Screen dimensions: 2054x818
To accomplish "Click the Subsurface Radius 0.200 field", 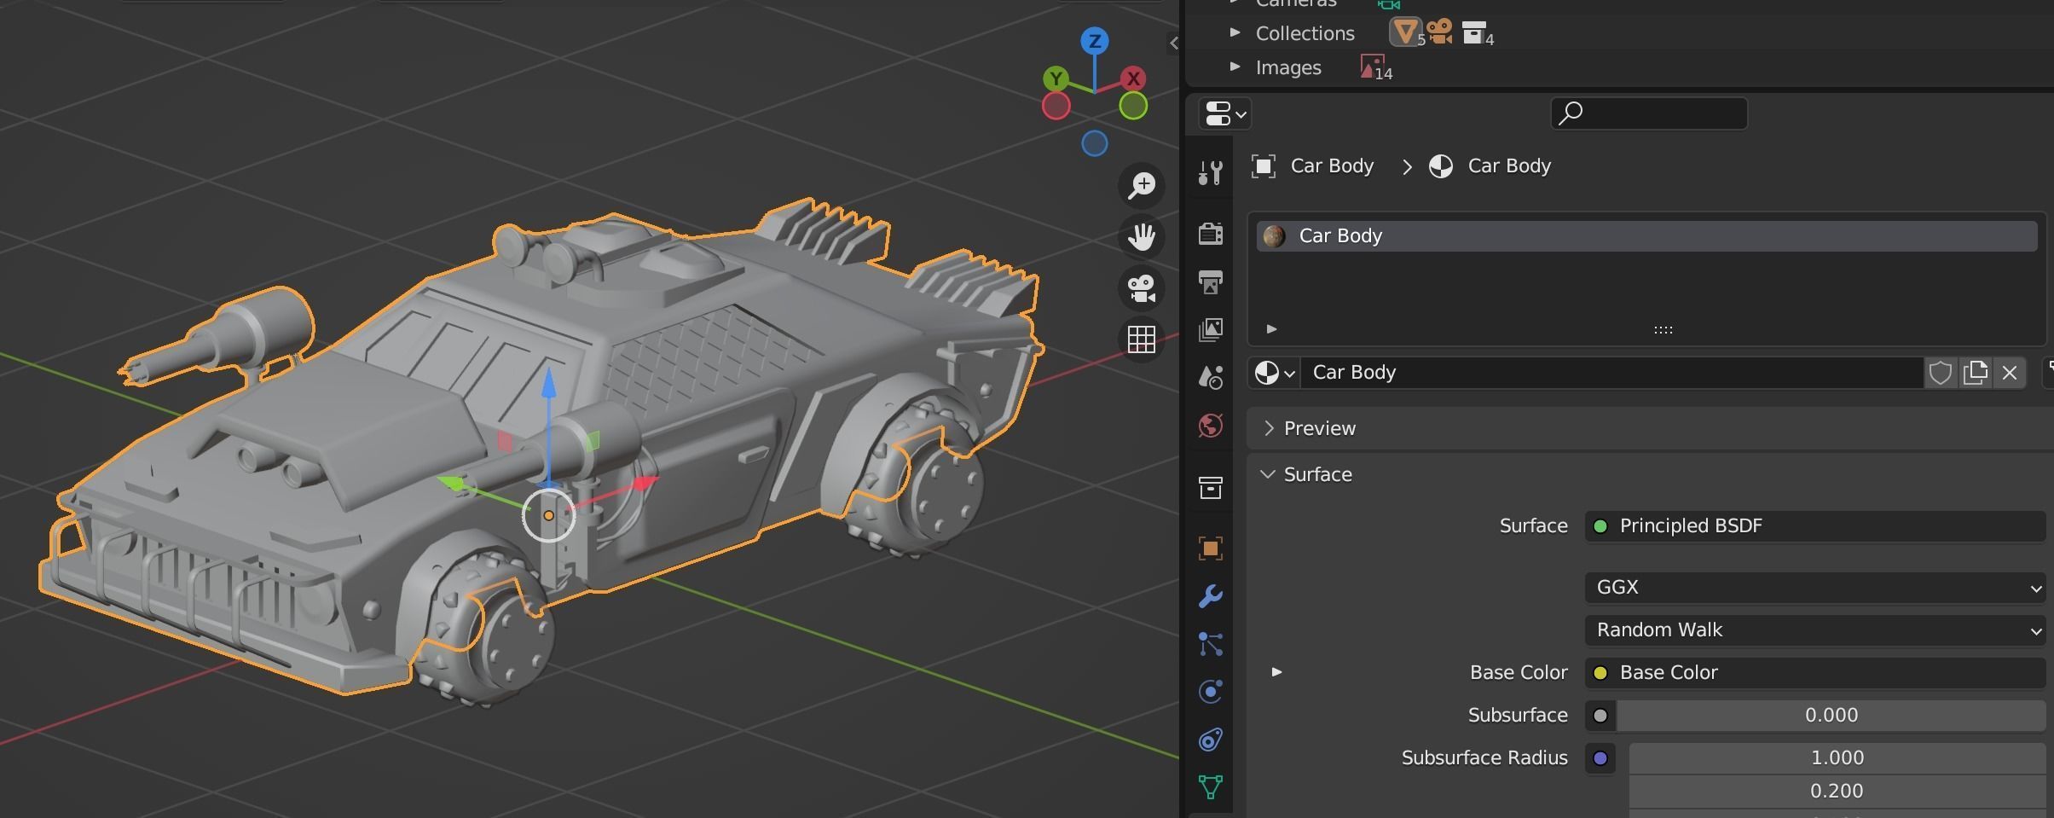I will click(x=1837, y=792).
